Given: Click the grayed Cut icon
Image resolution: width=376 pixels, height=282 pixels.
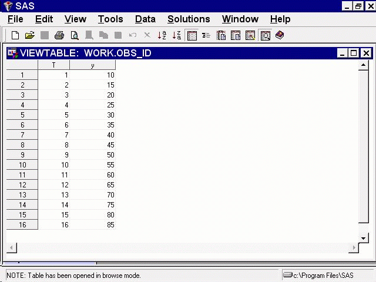Looking at the screenshot, I should click(89, 35).
